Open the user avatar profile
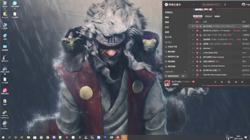Viewport: 250px width, 140px height. pyautogui.click(x=243, y=5)
